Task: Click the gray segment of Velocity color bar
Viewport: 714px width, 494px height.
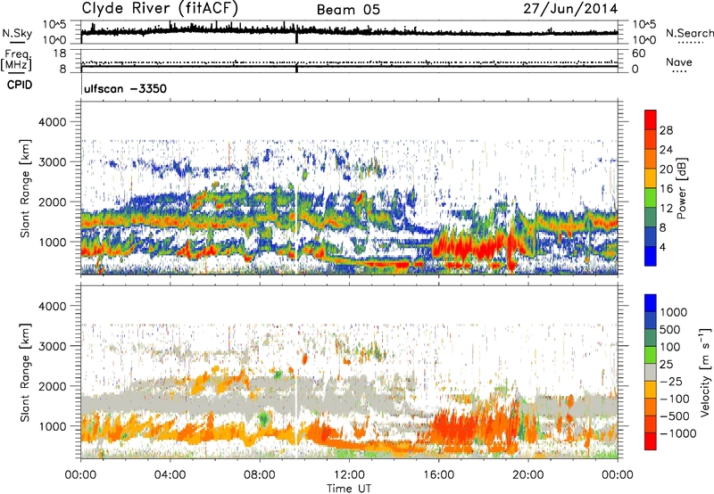Action: pyautogui.click(x=651, y=372)
